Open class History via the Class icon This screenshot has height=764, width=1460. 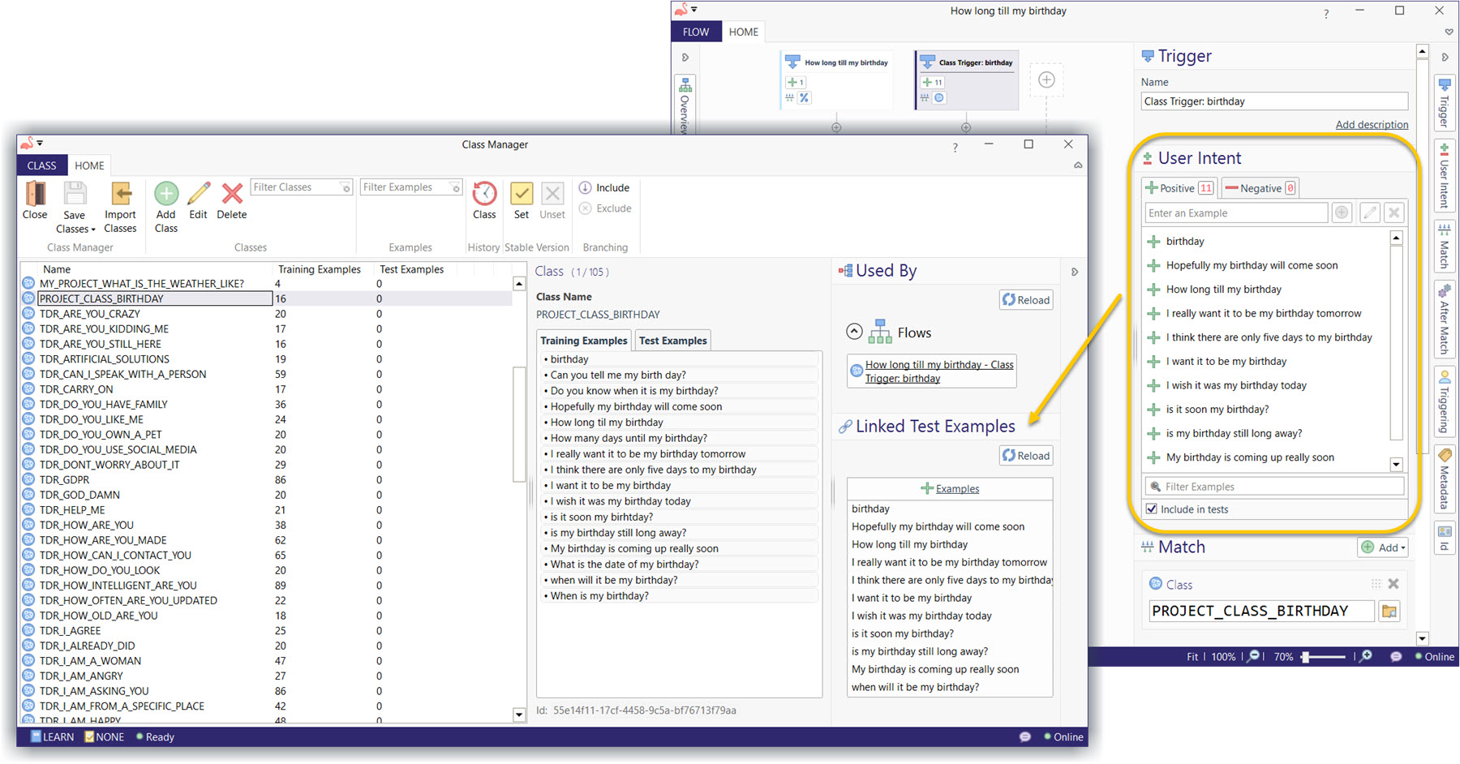pyautogui.click(x=484, y=195)
